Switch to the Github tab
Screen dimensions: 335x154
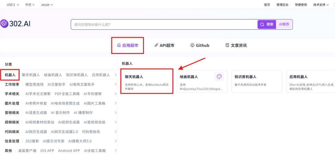[x=200, y=46]
